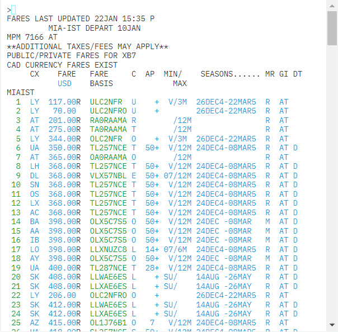Screen dimensions: 338x332
Task: Select fare line number 1
Action: coord(18,102)
